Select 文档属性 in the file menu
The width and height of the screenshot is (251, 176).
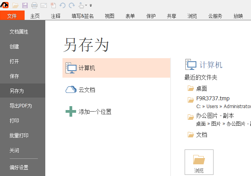tap(23, 32)
